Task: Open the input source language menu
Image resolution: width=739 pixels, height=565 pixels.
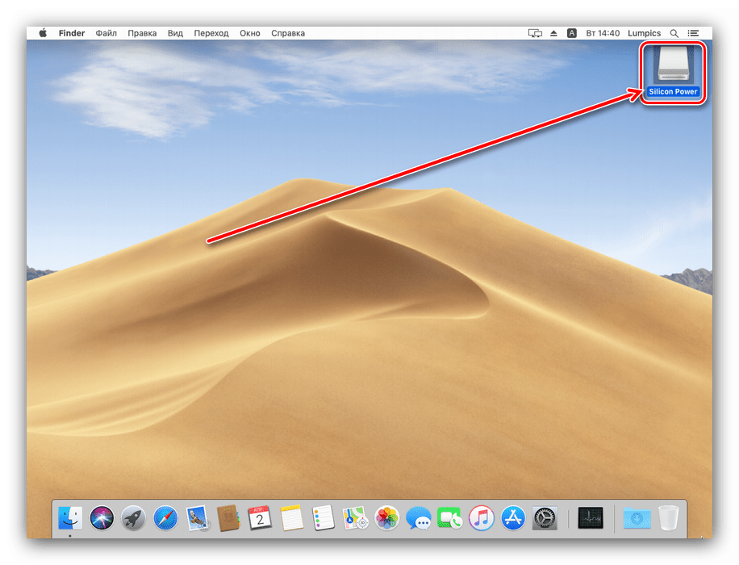Action: pos(572,33)
